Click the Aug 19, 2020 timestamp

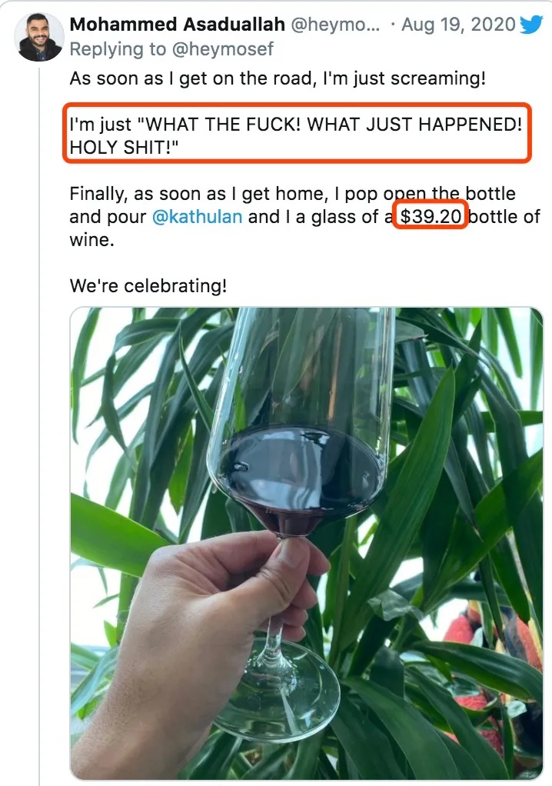pyautogui.click(x=458, y=25)
